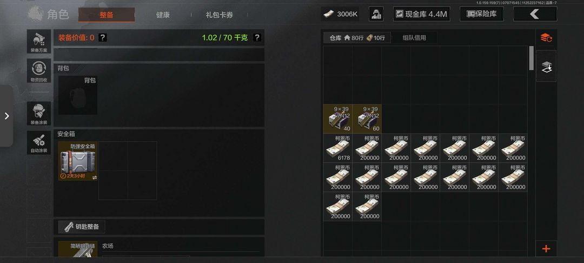Click the orange plus icon to expand the stash
This screenshot has width=584, height=263.
tap(546, 248)
